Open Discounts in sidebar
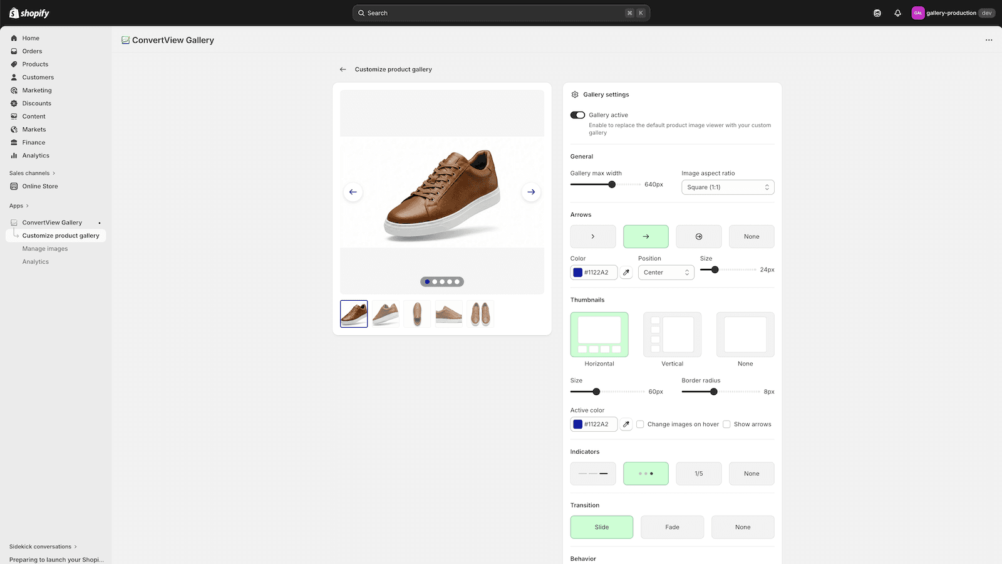Image resolution: width=1002 pixels, height=564 pixels. click(x=56, y=103)
